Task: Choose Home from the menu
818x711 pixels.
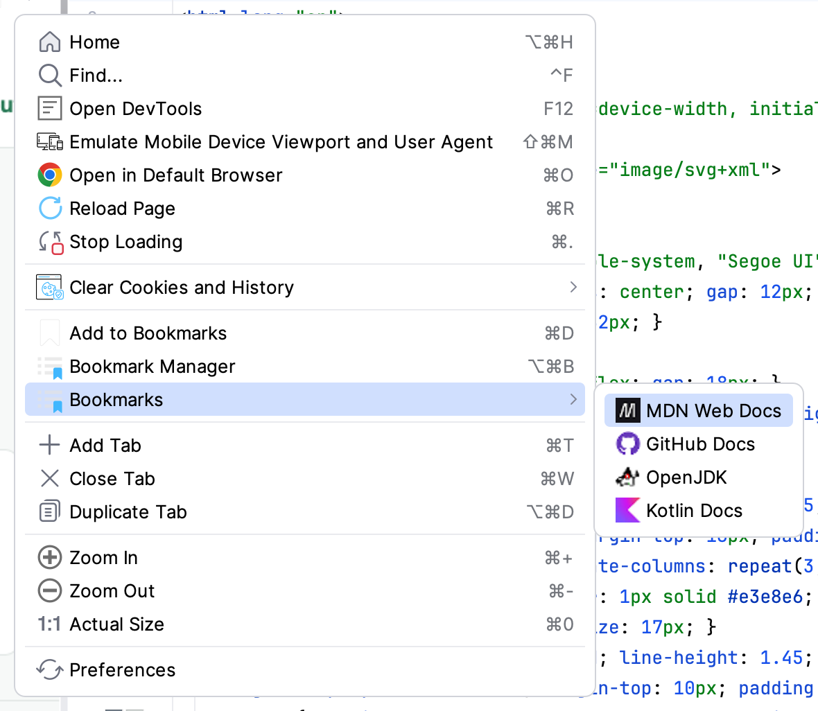Action: (x=305, y=42)
